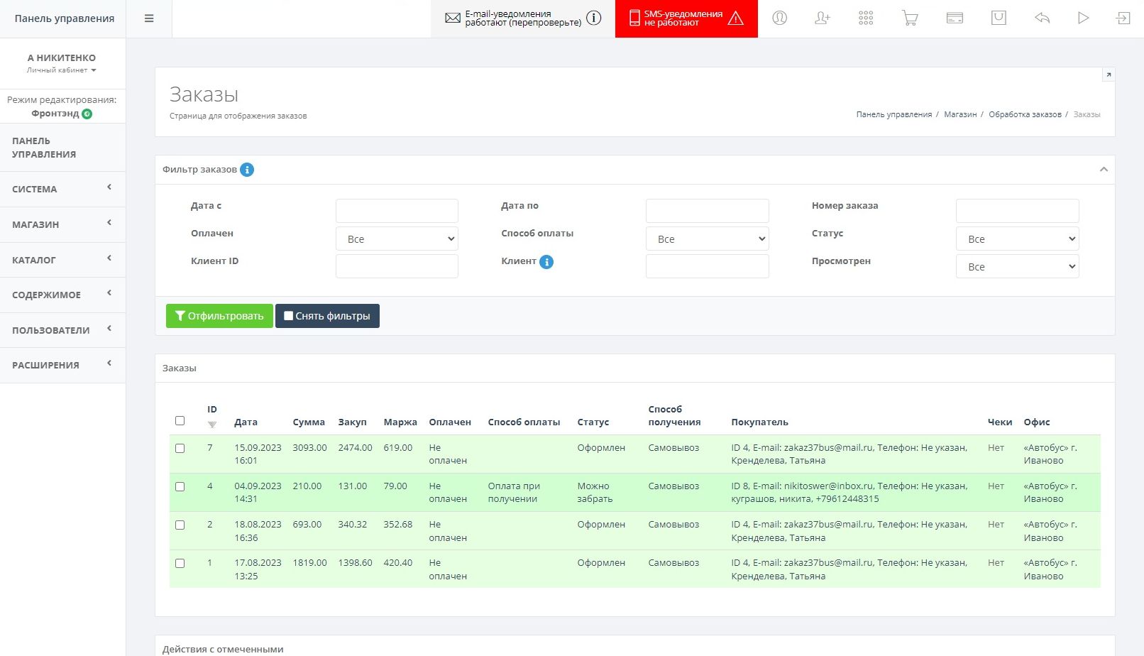Screen dimensions: 1144x656
Task: Click the Номер заказа input field
Action: click(1017, 211)
